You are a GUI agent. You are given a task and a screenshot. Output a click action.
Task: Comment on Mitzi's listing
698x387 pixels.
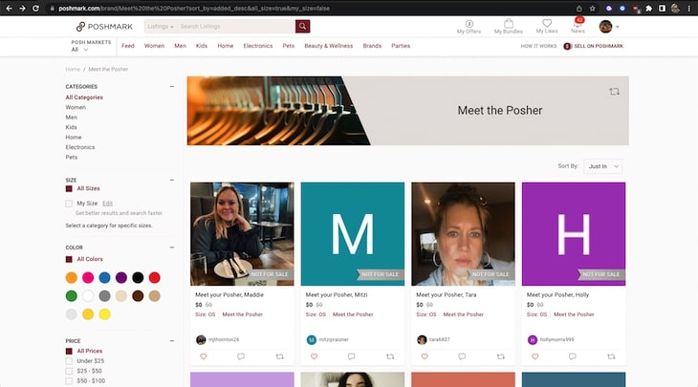tap(351, 356)
